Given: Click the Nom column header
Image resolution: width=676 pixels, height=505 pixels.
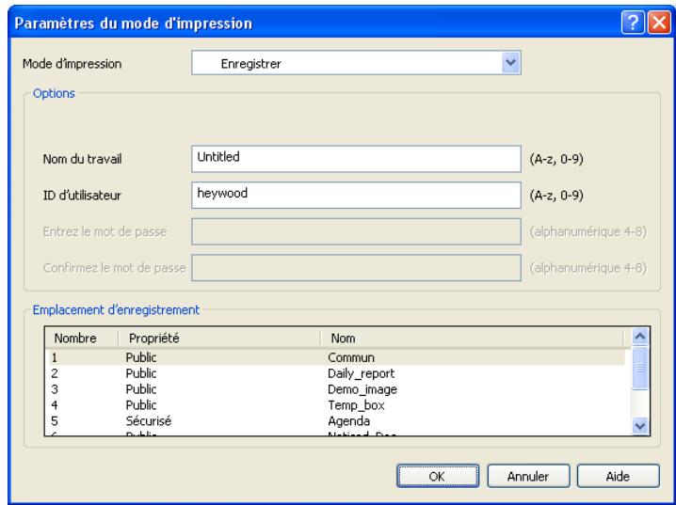Looking at the screenshot, I should point(472,339).
